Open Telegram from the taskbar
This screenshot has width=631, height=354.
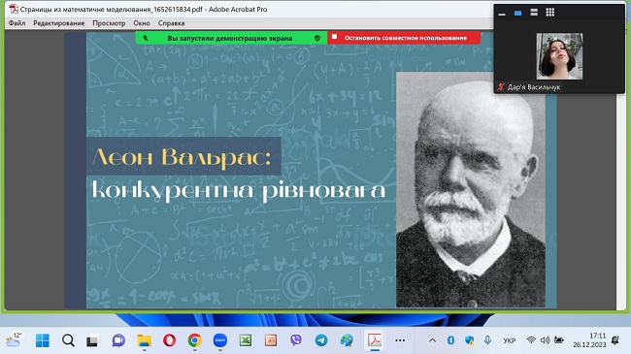[x=321, y=340]
